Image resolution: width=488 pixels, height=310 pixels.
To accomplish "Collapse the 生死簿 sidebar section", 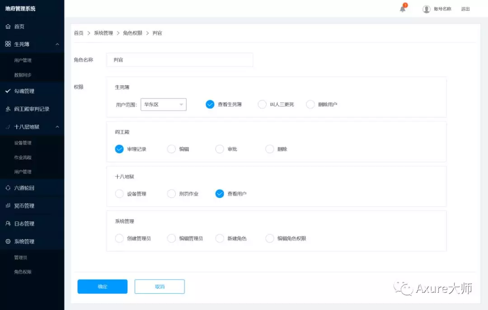I will pos(57,44).
